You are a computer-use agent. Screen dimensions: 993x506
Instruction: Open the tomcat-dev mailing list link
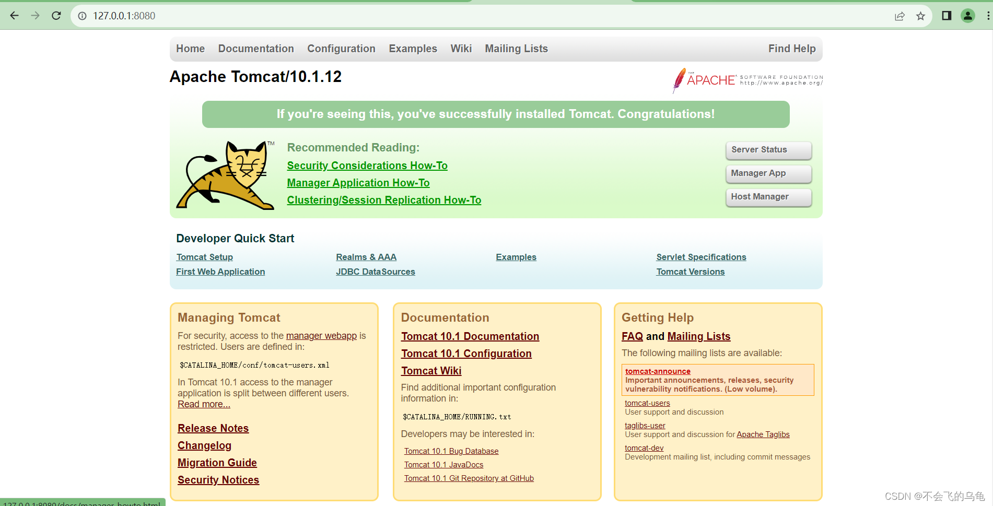(644, 448)
